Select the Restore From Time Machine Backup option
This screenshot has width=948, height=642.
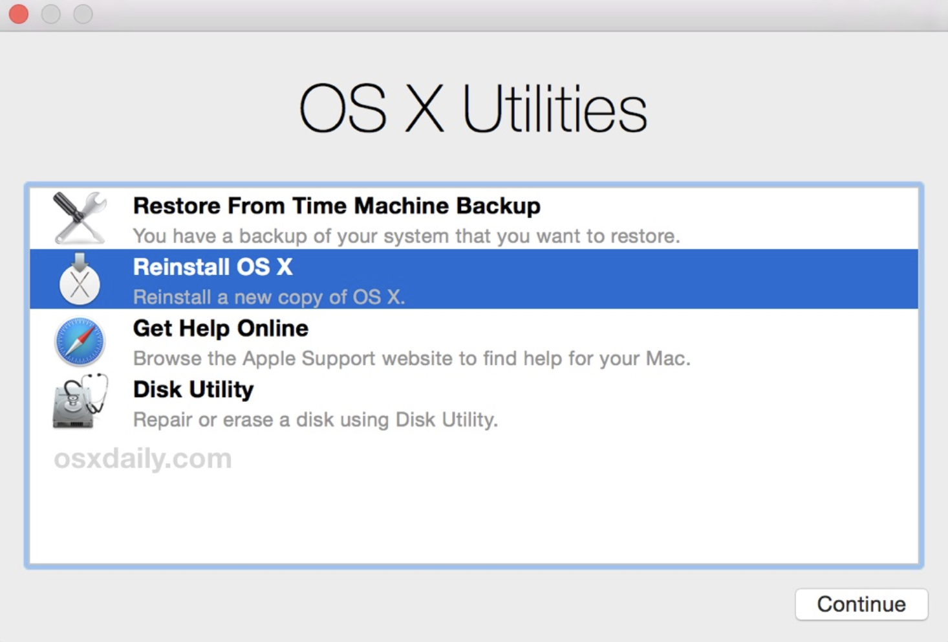[x=336, y=206]
